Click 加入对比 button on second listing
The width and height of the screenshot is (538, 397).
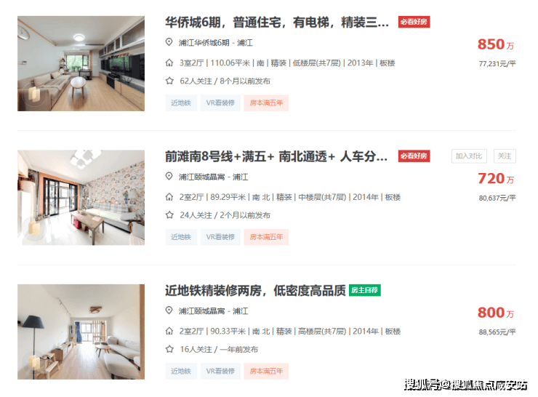coord(469,156)
